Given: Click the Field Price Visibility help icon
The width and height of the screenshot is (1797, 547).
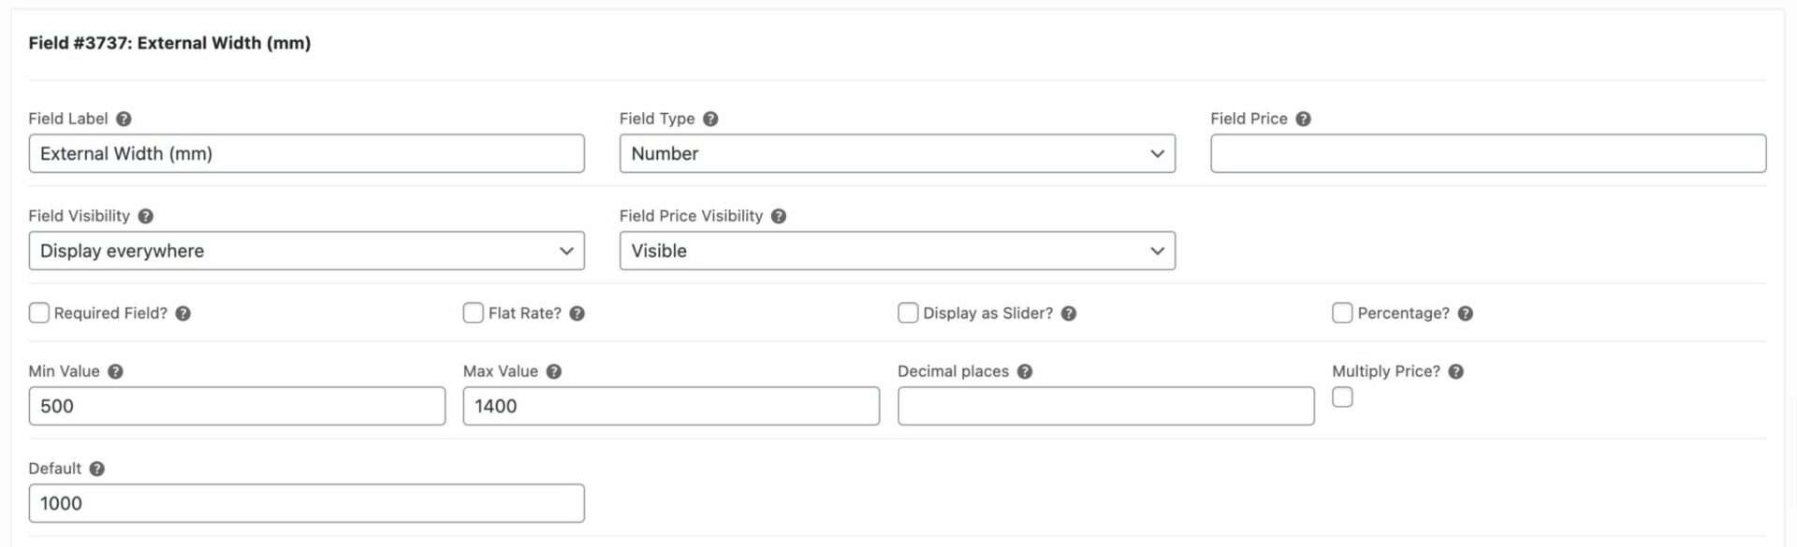Looking at the screenshot, I should point(779,216).
